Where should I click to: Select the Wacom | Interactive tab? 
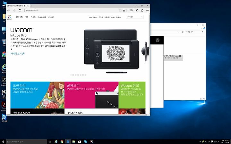[x=18, y=6]
